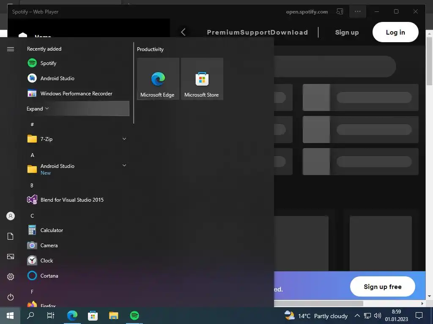The height and width of the screenshot is (324, 433).
Task: Open Edge from the taskbar
Action: coord(72,316)
